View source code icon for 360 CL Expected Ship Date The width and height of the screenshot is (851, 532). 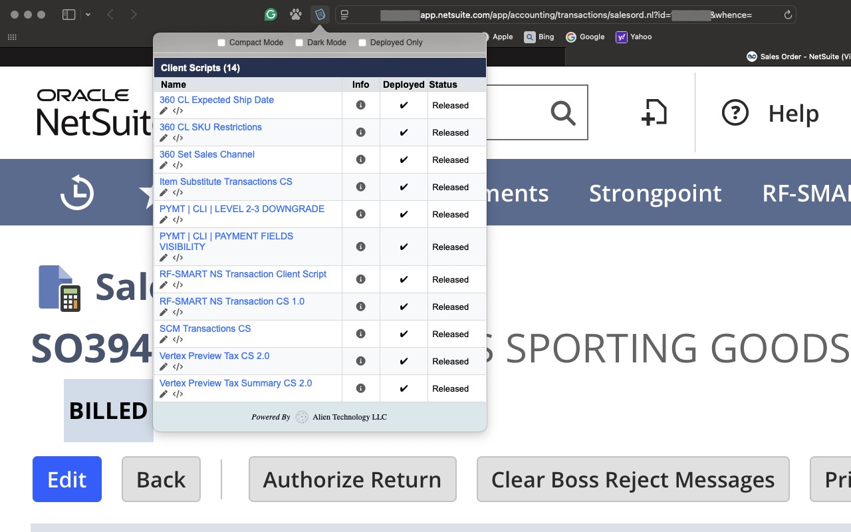(178, 111)
